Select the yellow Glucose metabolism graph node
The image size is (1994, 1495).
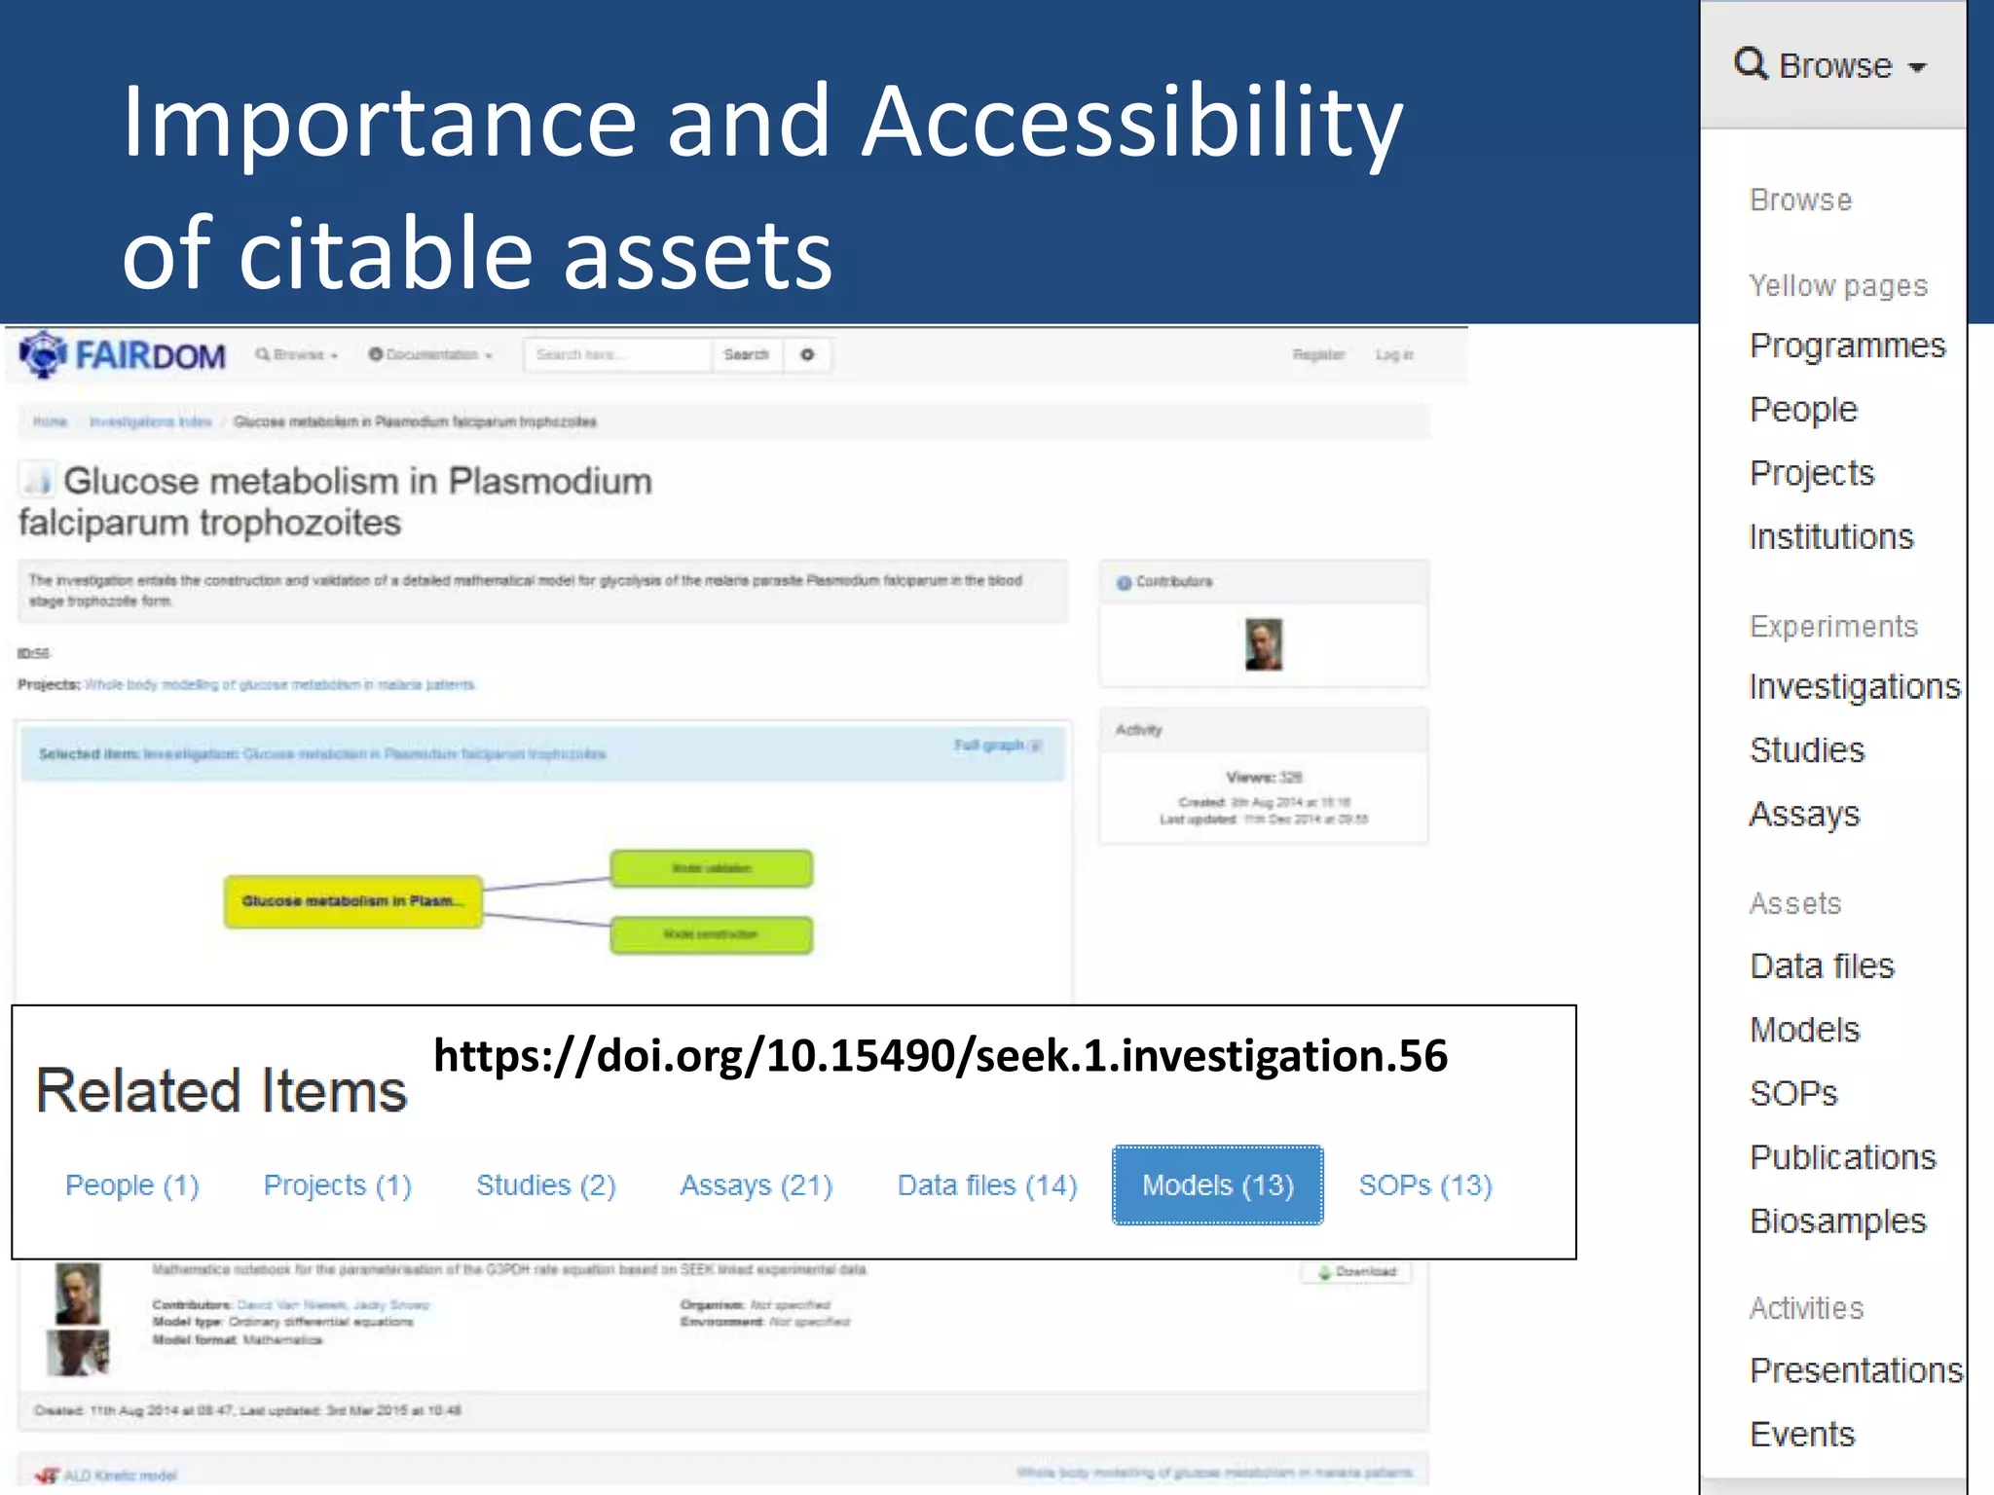[352, 901]
